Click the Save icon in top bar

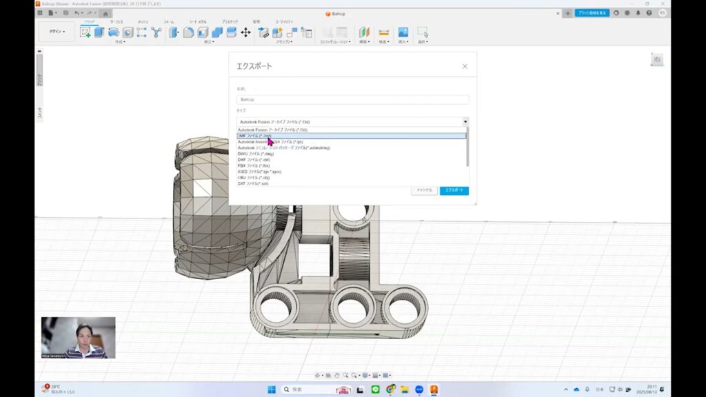[65, 13]
